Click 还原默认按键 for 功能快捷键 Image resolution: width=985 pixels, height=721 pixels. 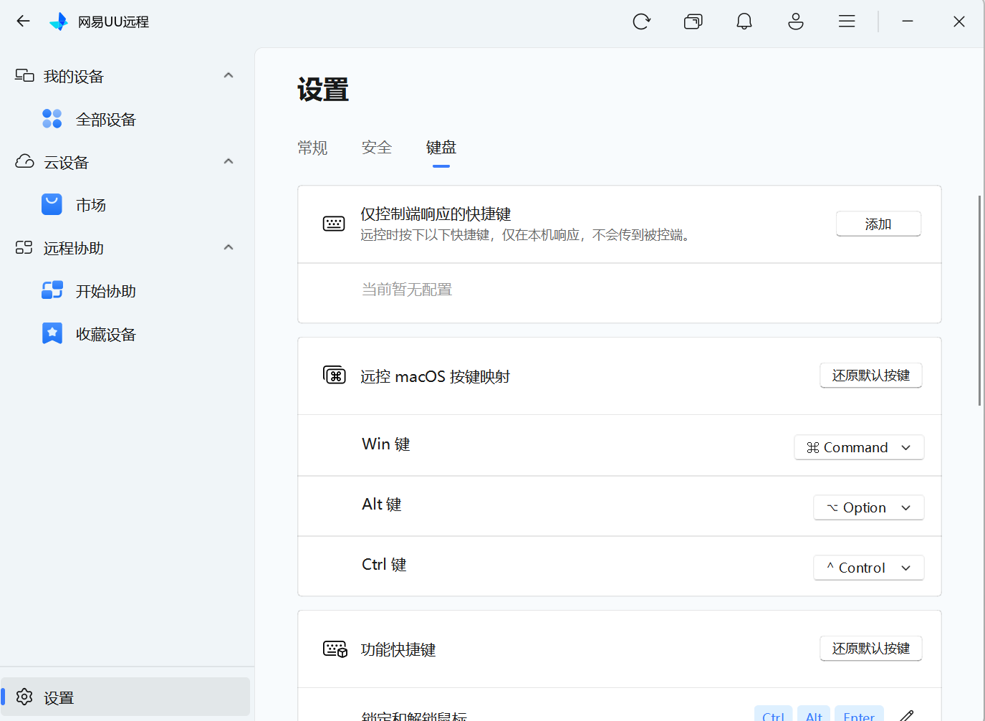tap(871, 648)
